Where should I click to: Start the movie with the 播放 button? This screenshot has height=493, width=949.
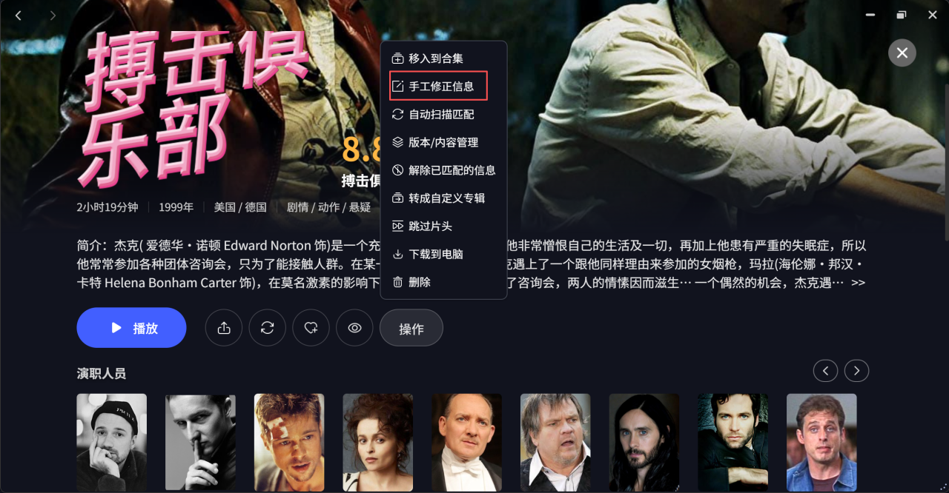tap(131, 328)
